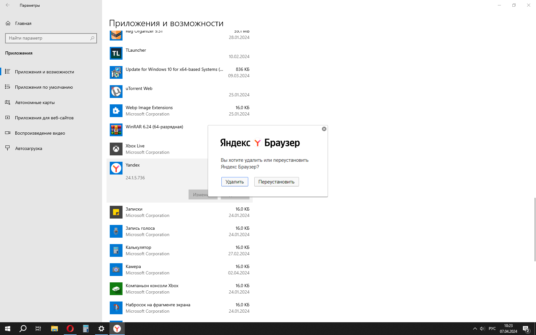Focus the Найти параметр search field
The height and width of the screenshot is (335, 536).
[51, 38]
